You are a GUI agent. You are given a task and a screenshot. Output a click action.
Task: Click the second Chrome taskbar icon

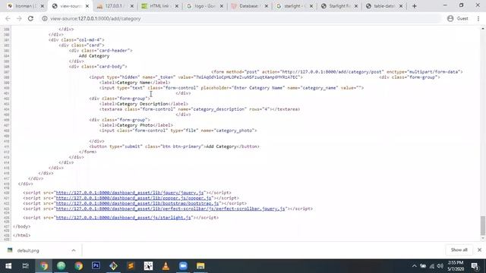click(78, 266)
